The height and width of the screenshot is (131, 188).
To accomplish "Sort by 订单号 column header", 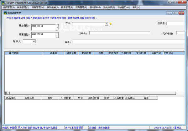I will [x=54, y=53].
